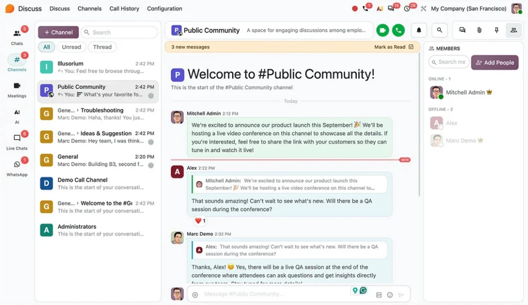Select the Thread filter pill
The width and height of the screenshot is (528, 305).
(x=103, y=47)
